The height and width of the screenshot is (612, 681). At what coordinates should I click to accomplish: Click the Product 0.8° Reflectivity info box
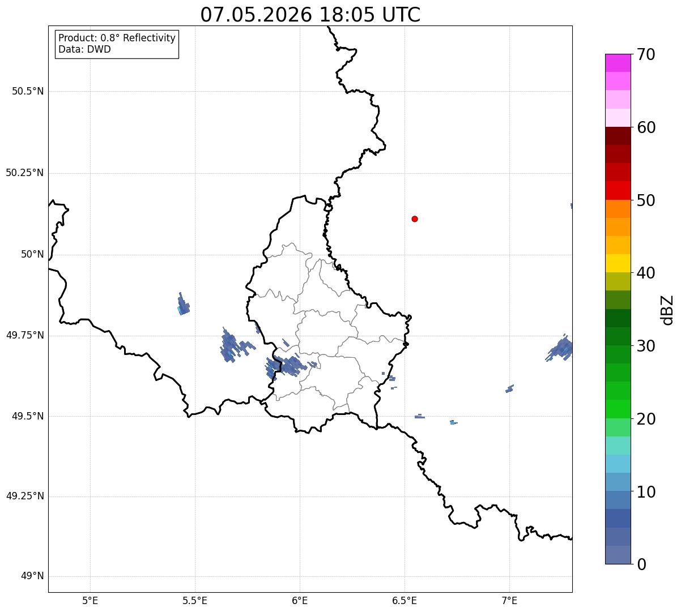click(117, 44)
